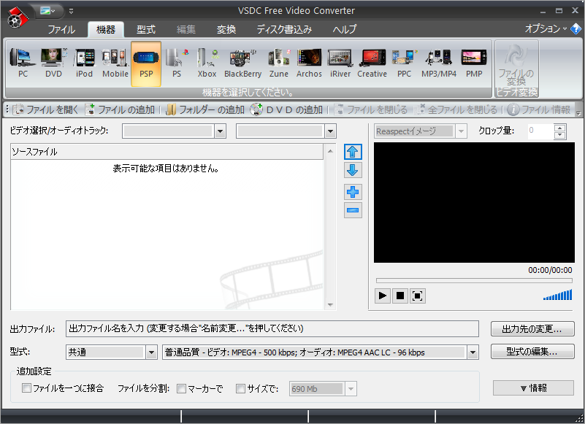This screenshot has width=585, height=424.
Task: Click the VSDC application logo button
Action: click(17, 18)
